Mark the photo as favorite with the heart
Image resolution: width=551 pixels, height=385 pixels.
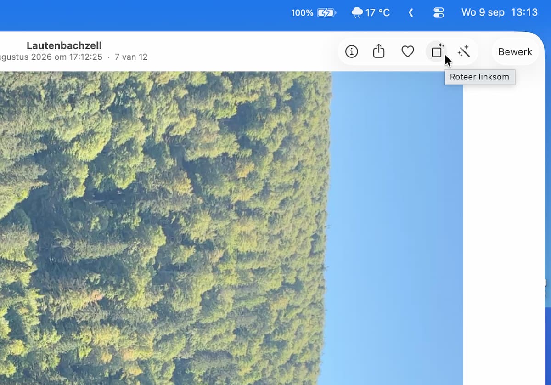[x=408, y=51]
